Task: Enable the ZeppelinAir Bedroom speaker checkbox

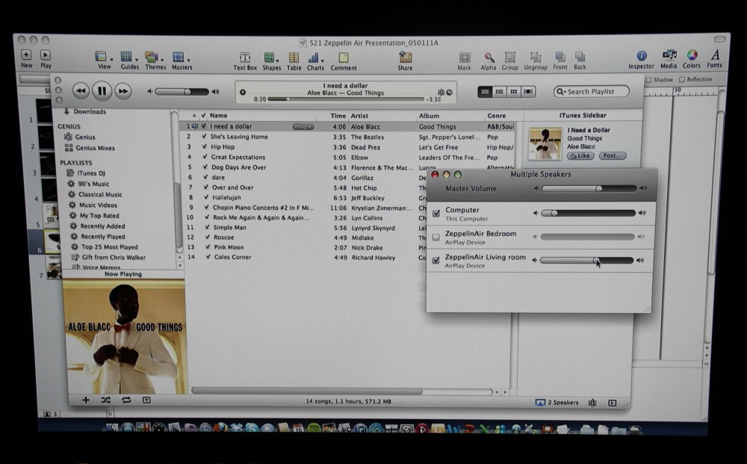Action: point(436,237)
